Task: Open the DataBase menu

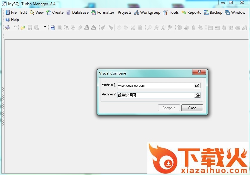Action: [77, 13]
